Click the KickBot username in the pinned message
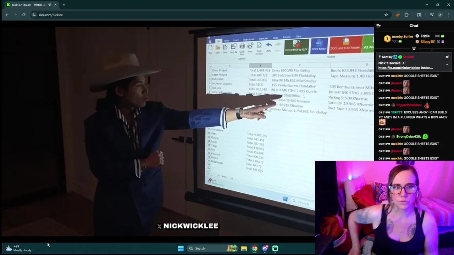 tap(409, 57)
